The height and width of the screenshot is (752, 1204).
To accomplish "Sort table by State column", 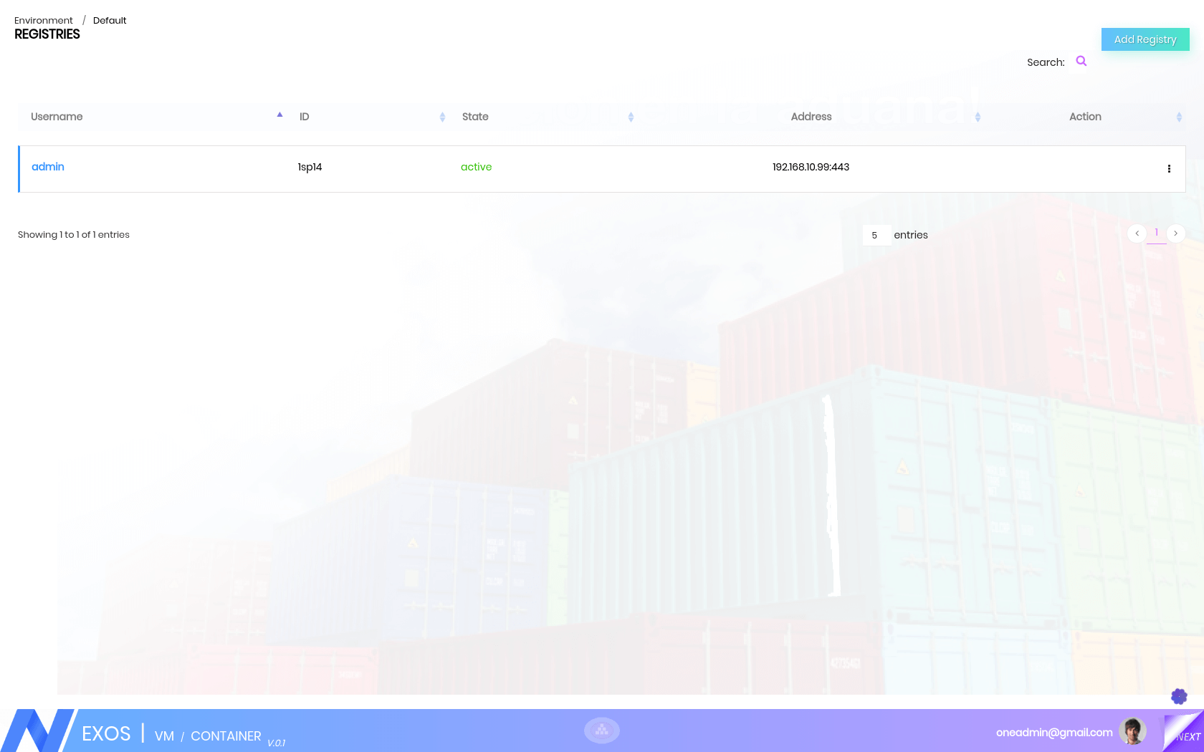I will (475, 117).
